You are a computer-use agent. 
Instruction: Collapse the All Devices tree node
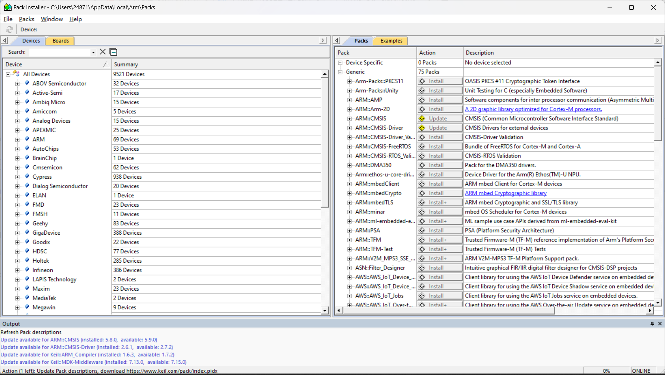(x=8, y=74)
